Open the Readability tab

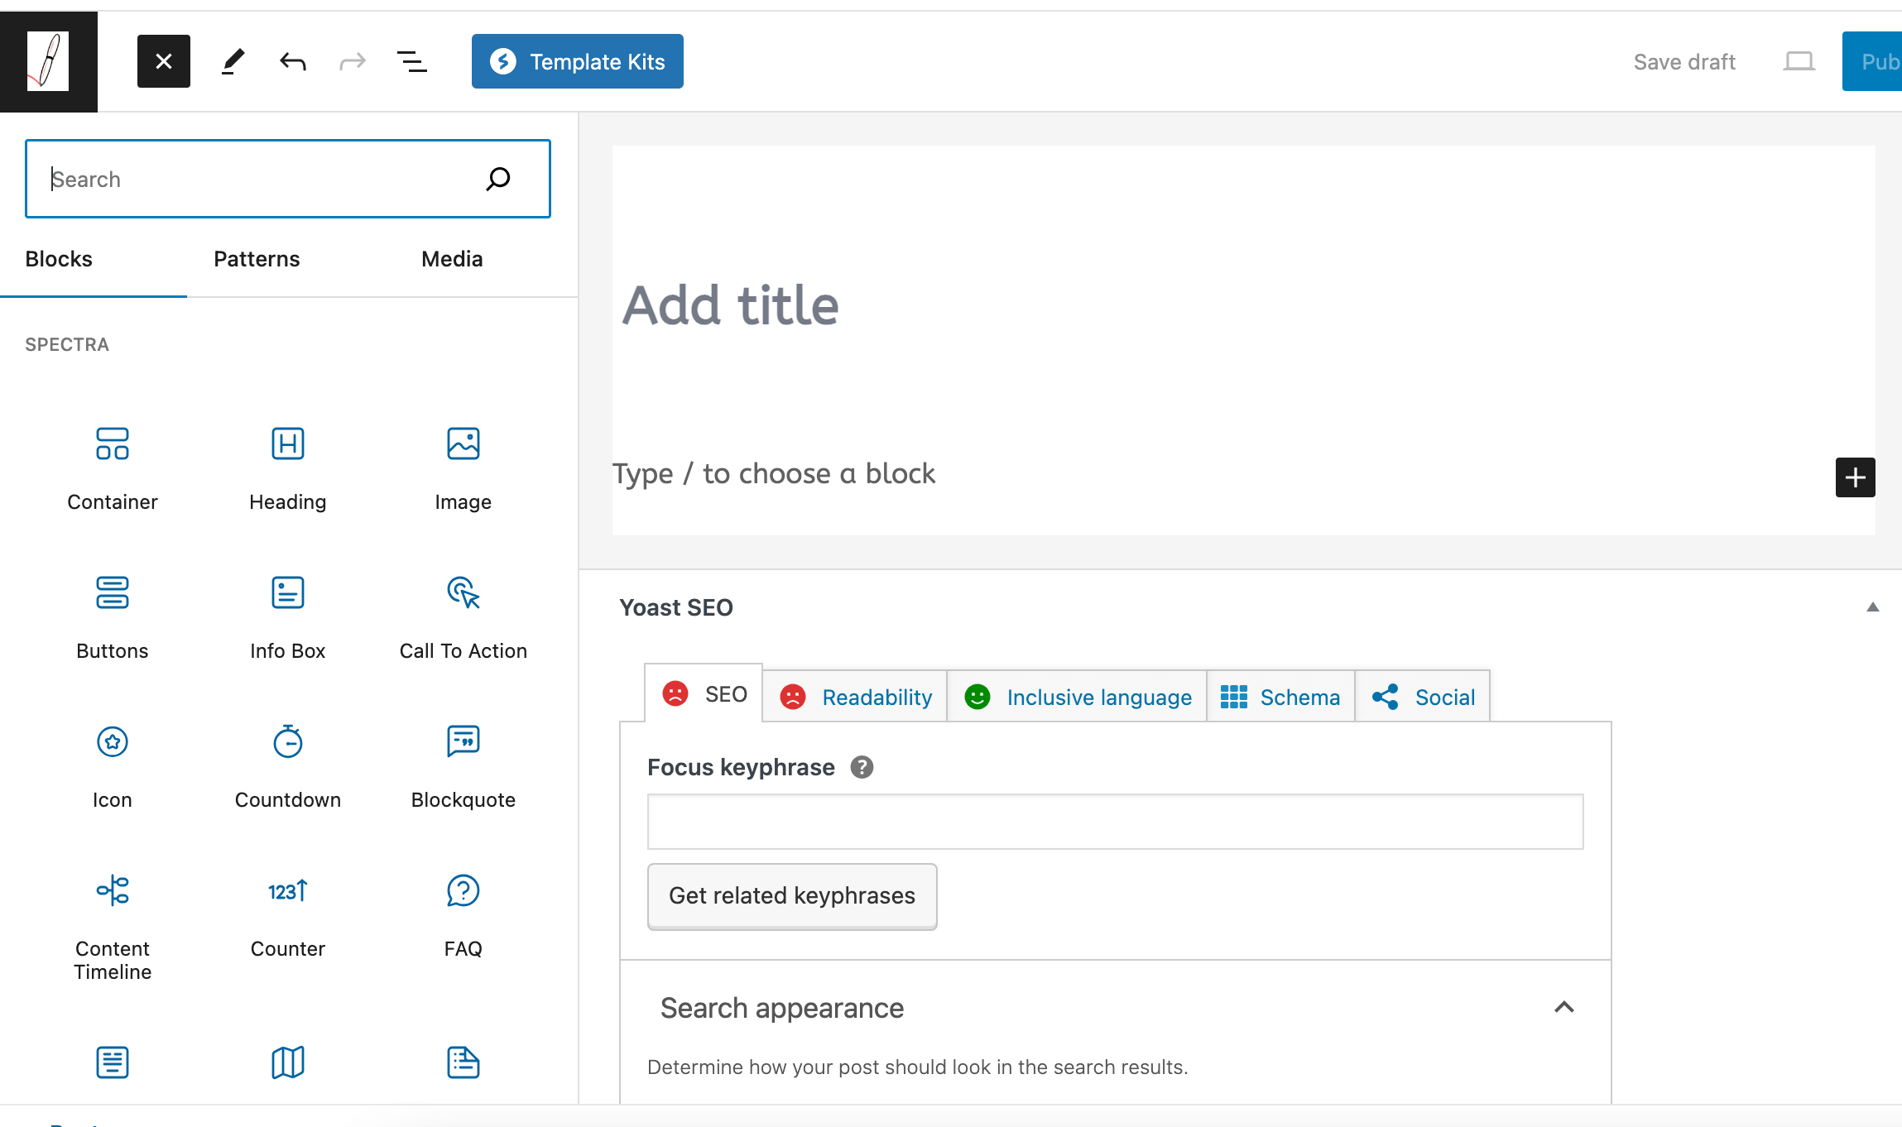(x=856, y=698)
